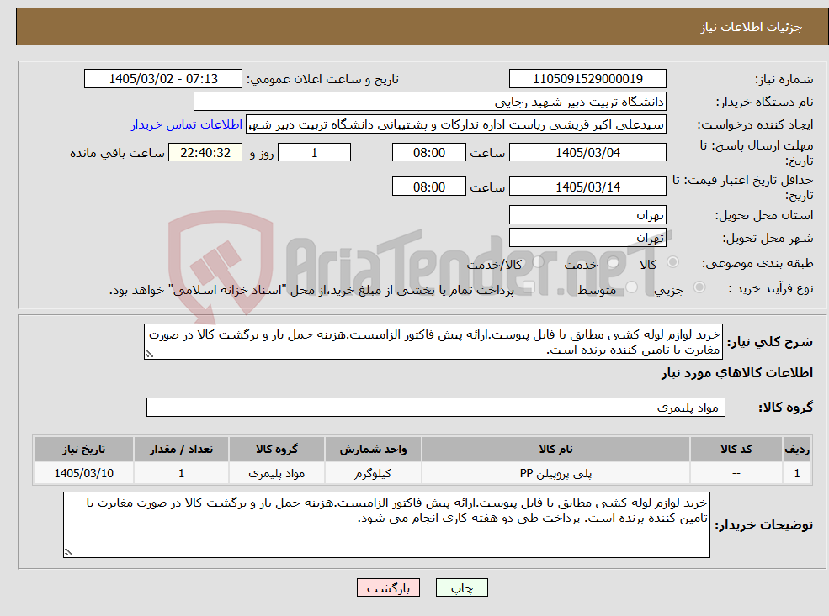This screenshot has width=829, height=616.
Task: Click remaining days field showing 1
Action: (x=314, y=153)
